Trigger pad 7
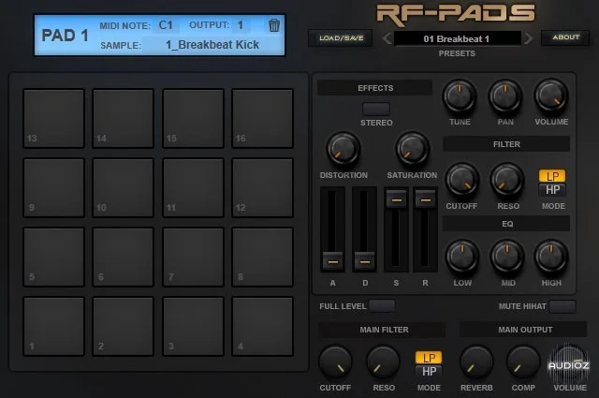Image resolution: width=599 pixels, height=398 pixels. pos(193,257)
